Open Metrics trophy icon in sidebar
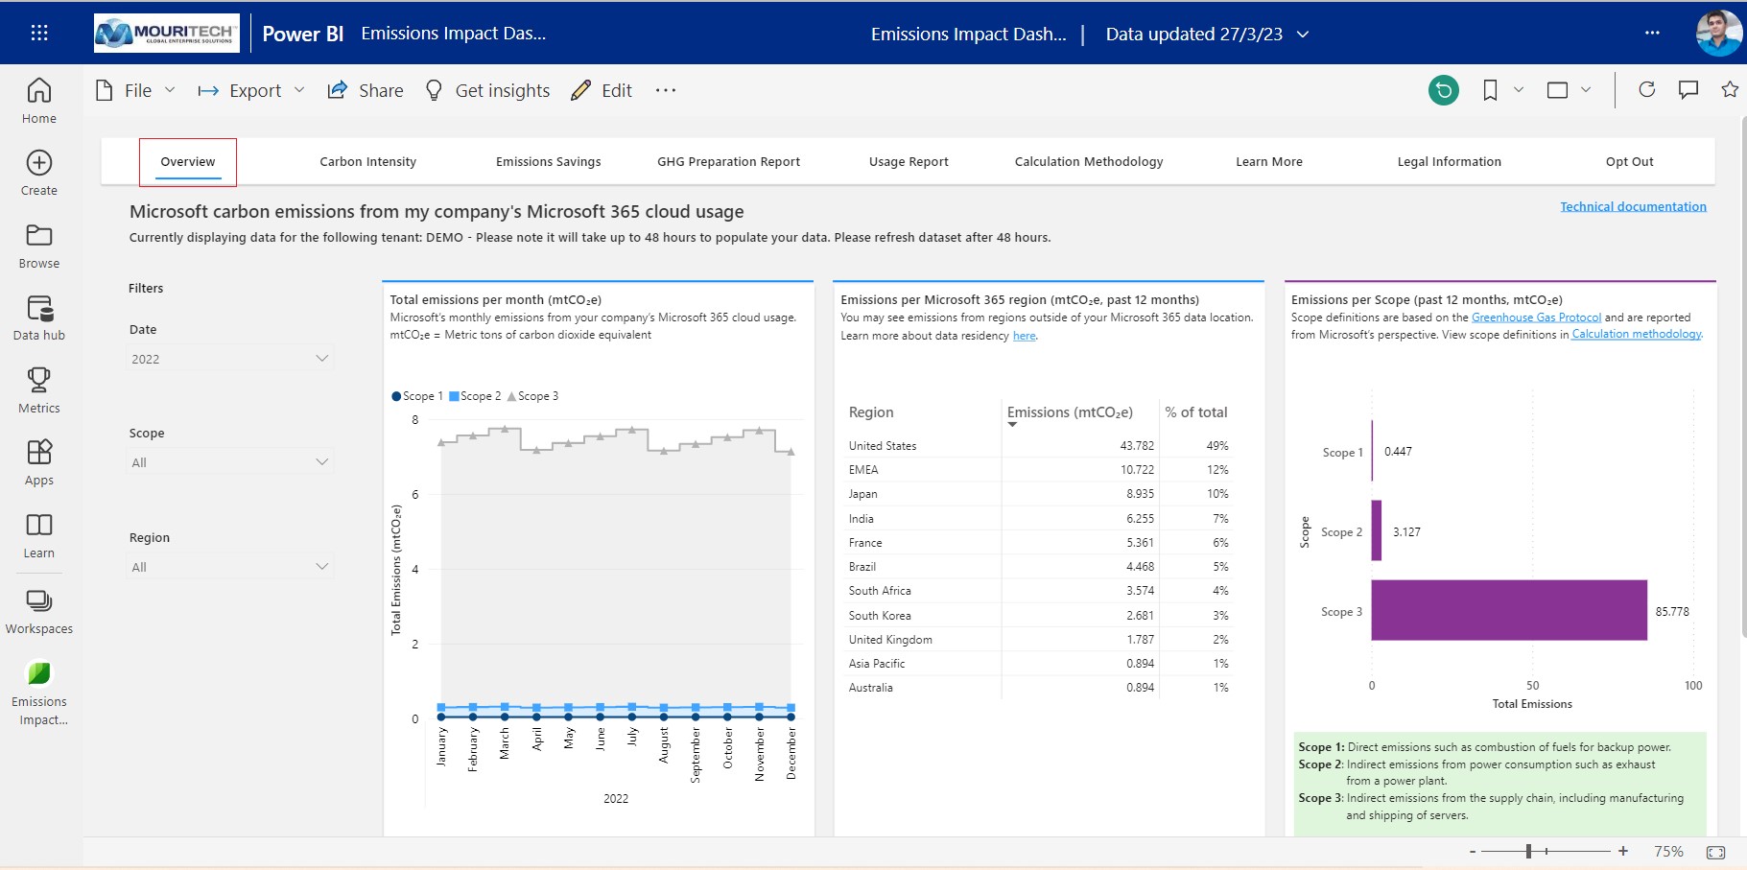1747x870 pixels. pyautogui.click(x=39, y=389)
